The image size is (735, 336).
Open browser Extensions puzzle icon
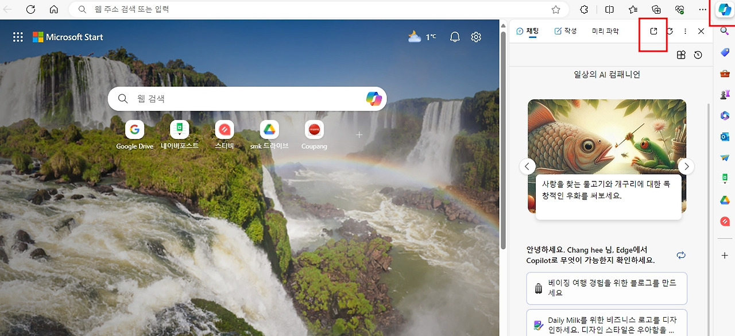click(x=584, y=10)
